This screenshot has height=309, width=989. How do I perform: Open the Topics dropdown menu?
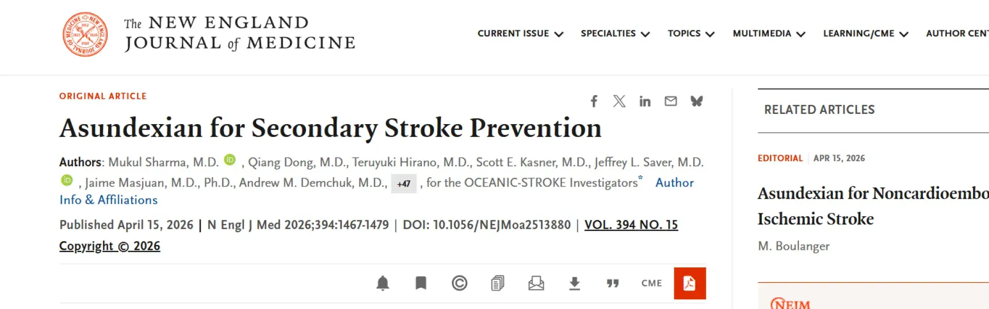(x=691, y=33)
